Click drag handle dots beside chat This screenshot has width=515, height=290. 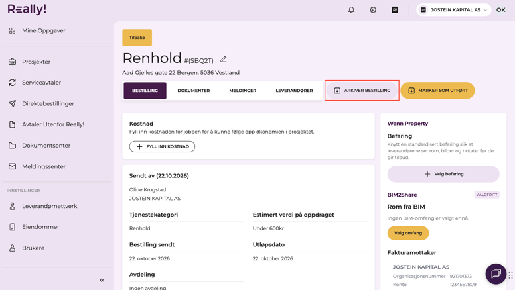pyautogui.click(x=511, y=275)
